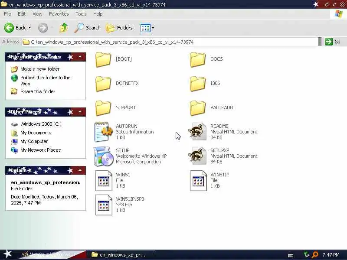Viewport: 347px width, 260px height.
Task: Go to My Computer
Action: point(34,141)
